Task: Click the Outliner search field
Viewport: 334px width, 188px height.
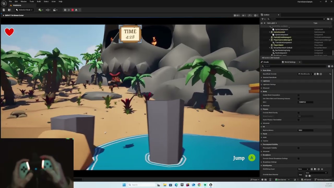Action: 296,19
